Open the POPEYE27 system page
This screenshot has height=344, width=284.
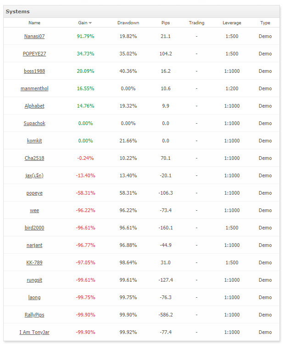(34, 54)
